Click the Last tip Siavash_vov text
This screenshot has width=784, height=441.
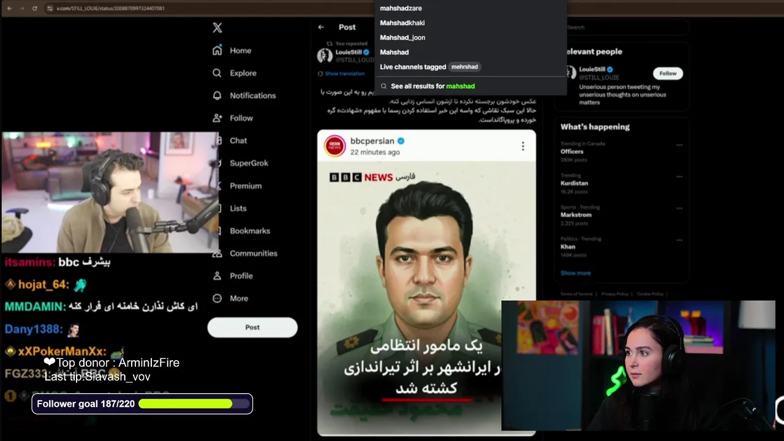point(97,377)
